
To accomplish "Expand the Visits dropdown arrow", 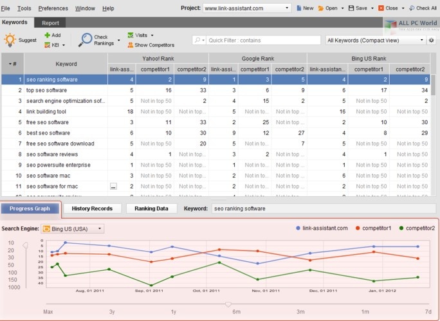I will pyautogui.click(x=152, y=35).
